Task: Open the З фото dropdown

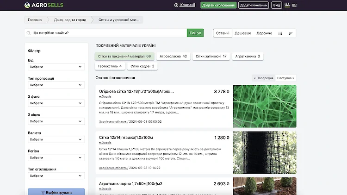Action: click(56, 103)
